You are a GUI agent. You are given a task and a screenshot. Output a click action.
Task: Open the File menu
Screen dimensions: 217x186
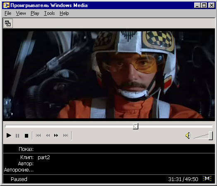point(8,13)
